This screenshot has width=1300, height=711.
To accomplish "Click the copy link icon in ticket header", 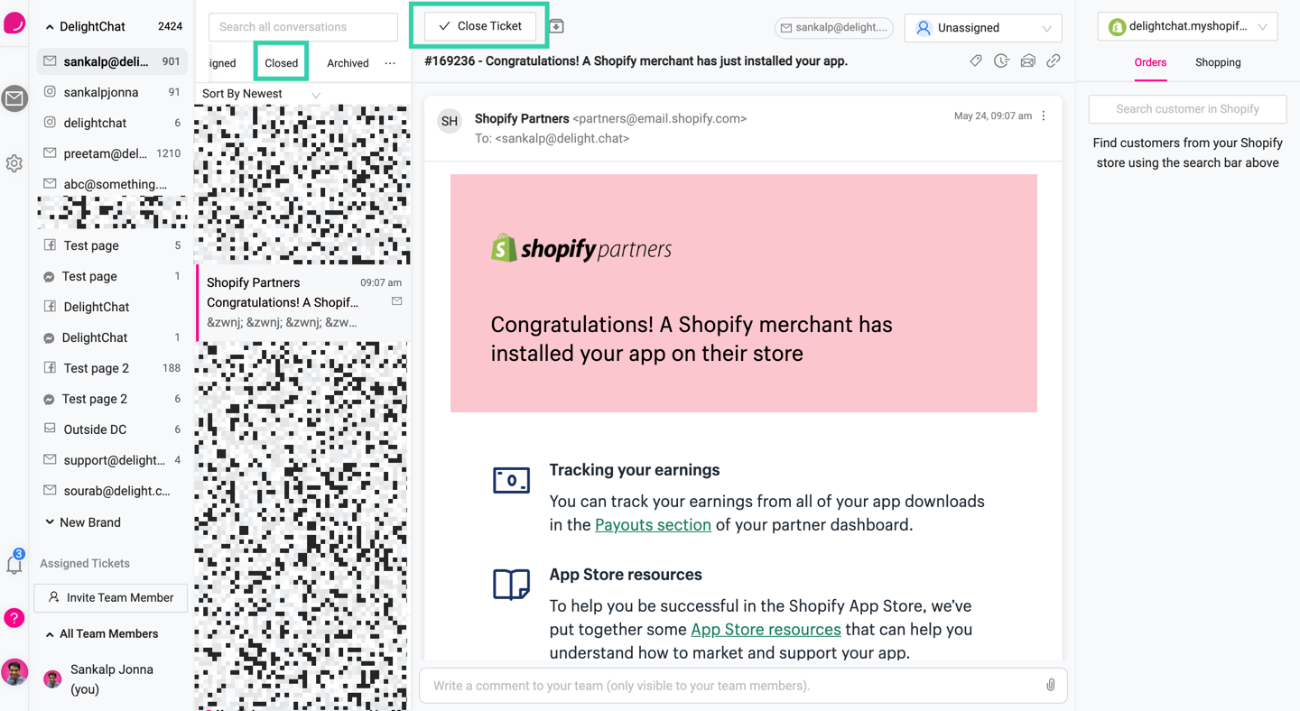I will (1054, 61).
